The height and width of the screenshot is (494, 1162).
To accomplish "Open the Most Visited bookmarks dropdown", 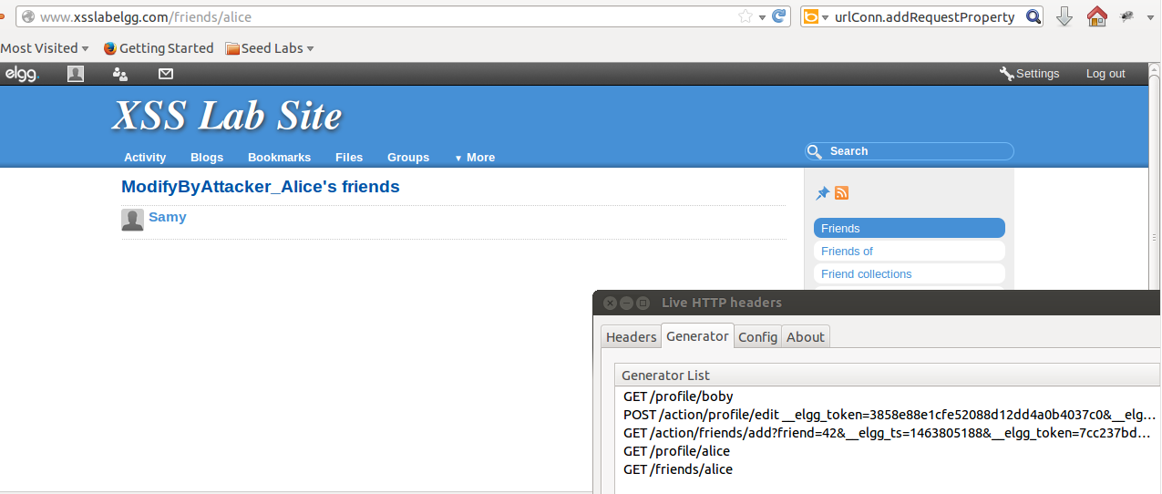I will (45, 48).
